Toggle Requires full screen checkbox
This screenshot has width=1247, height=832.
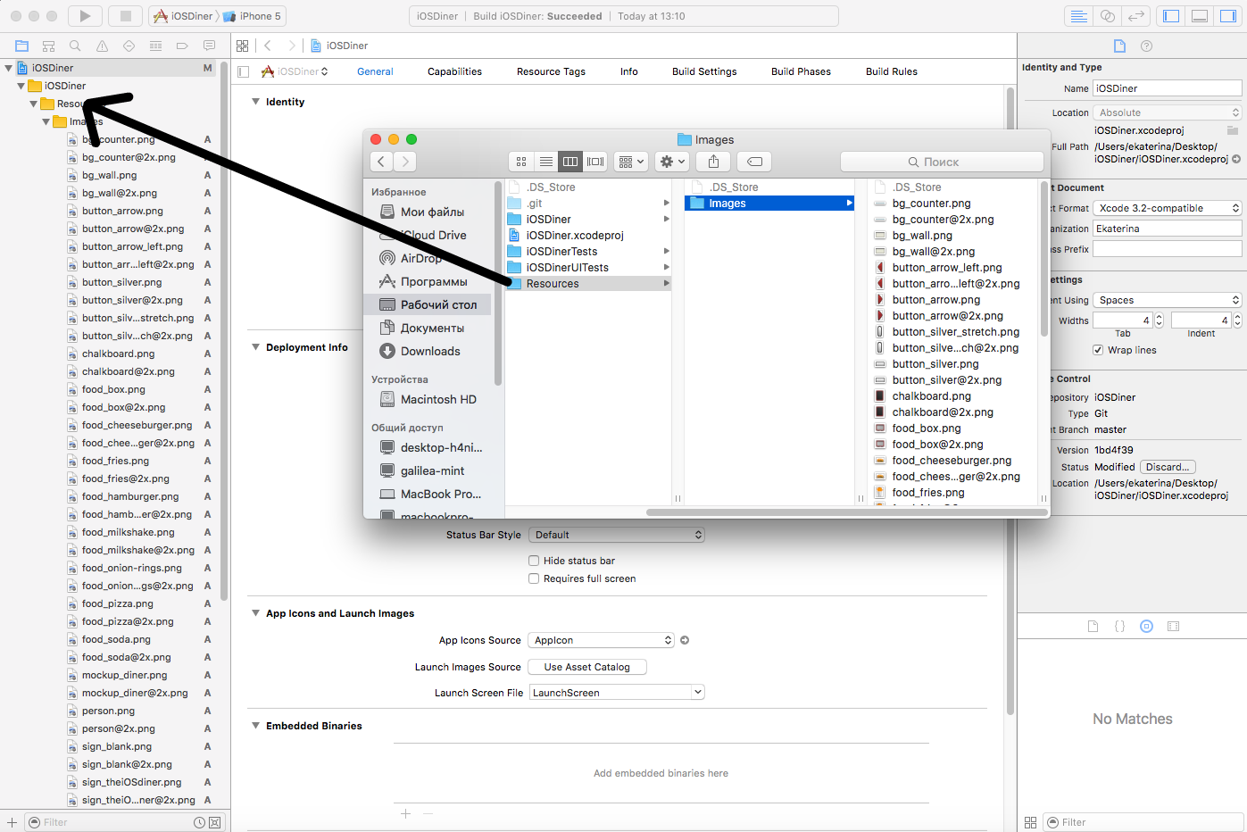coord(534,578)
